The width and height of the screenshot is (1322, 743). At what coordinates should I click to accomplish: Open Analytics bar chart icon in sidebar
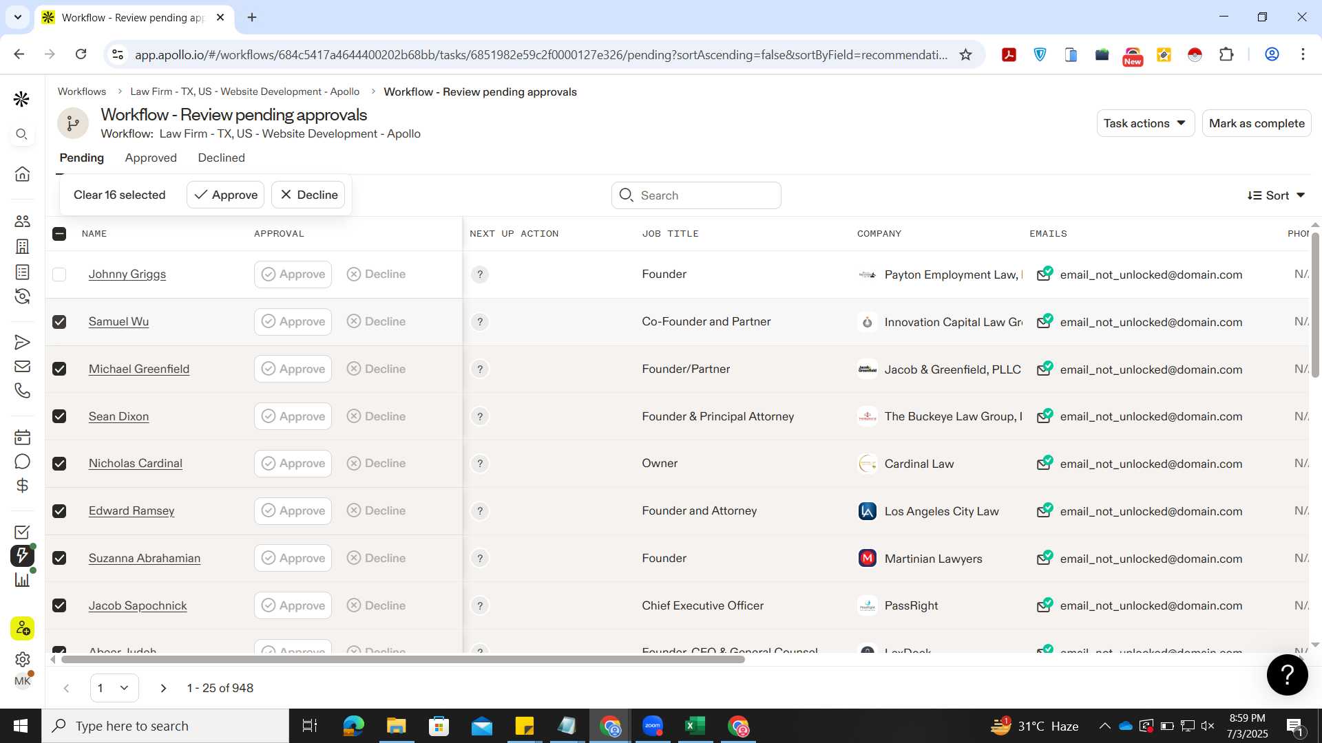click(x=22, y=580)
